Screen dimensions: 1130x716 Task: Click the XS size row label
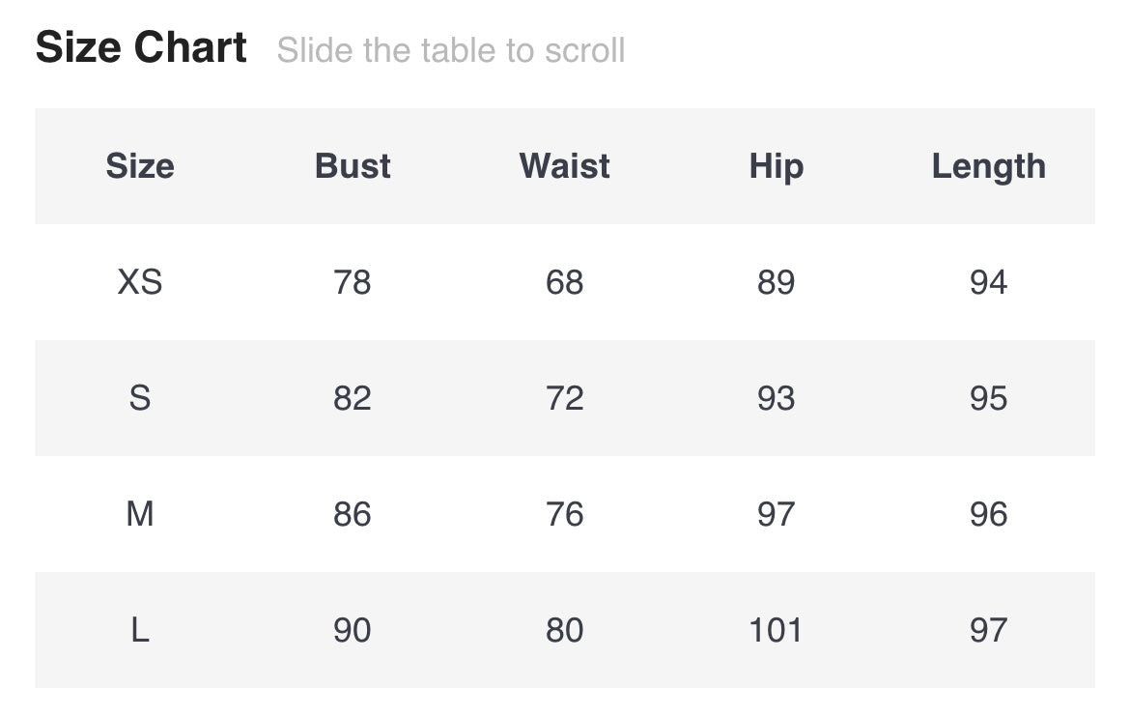point(140,282)
